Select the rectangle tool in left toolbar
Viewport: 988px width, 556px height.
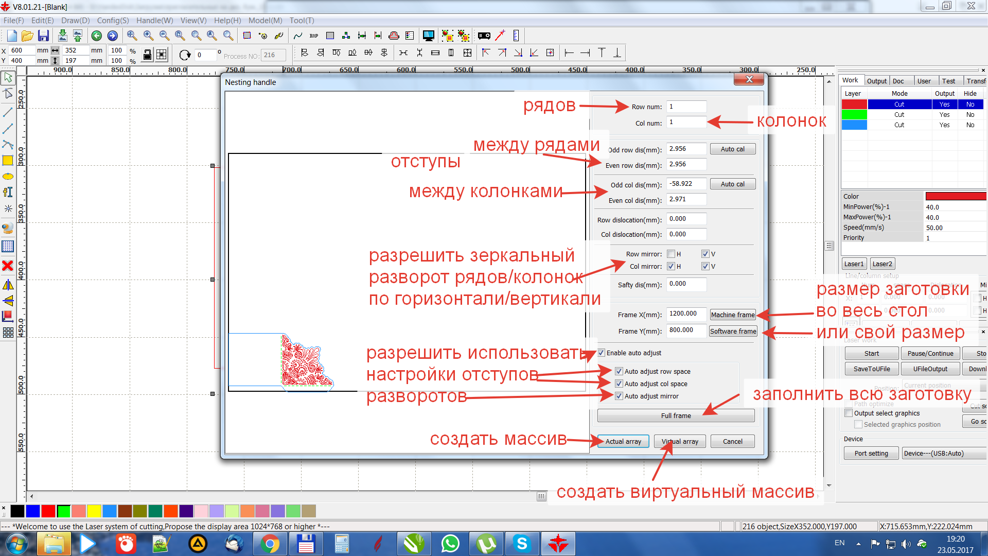tap(8, 160)
